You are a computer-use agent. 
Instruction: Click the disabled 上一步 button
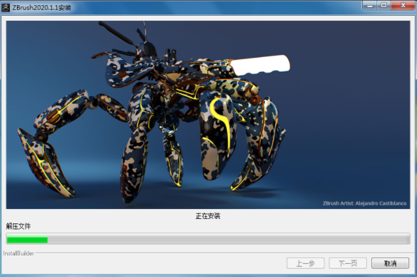coord(305,263)
